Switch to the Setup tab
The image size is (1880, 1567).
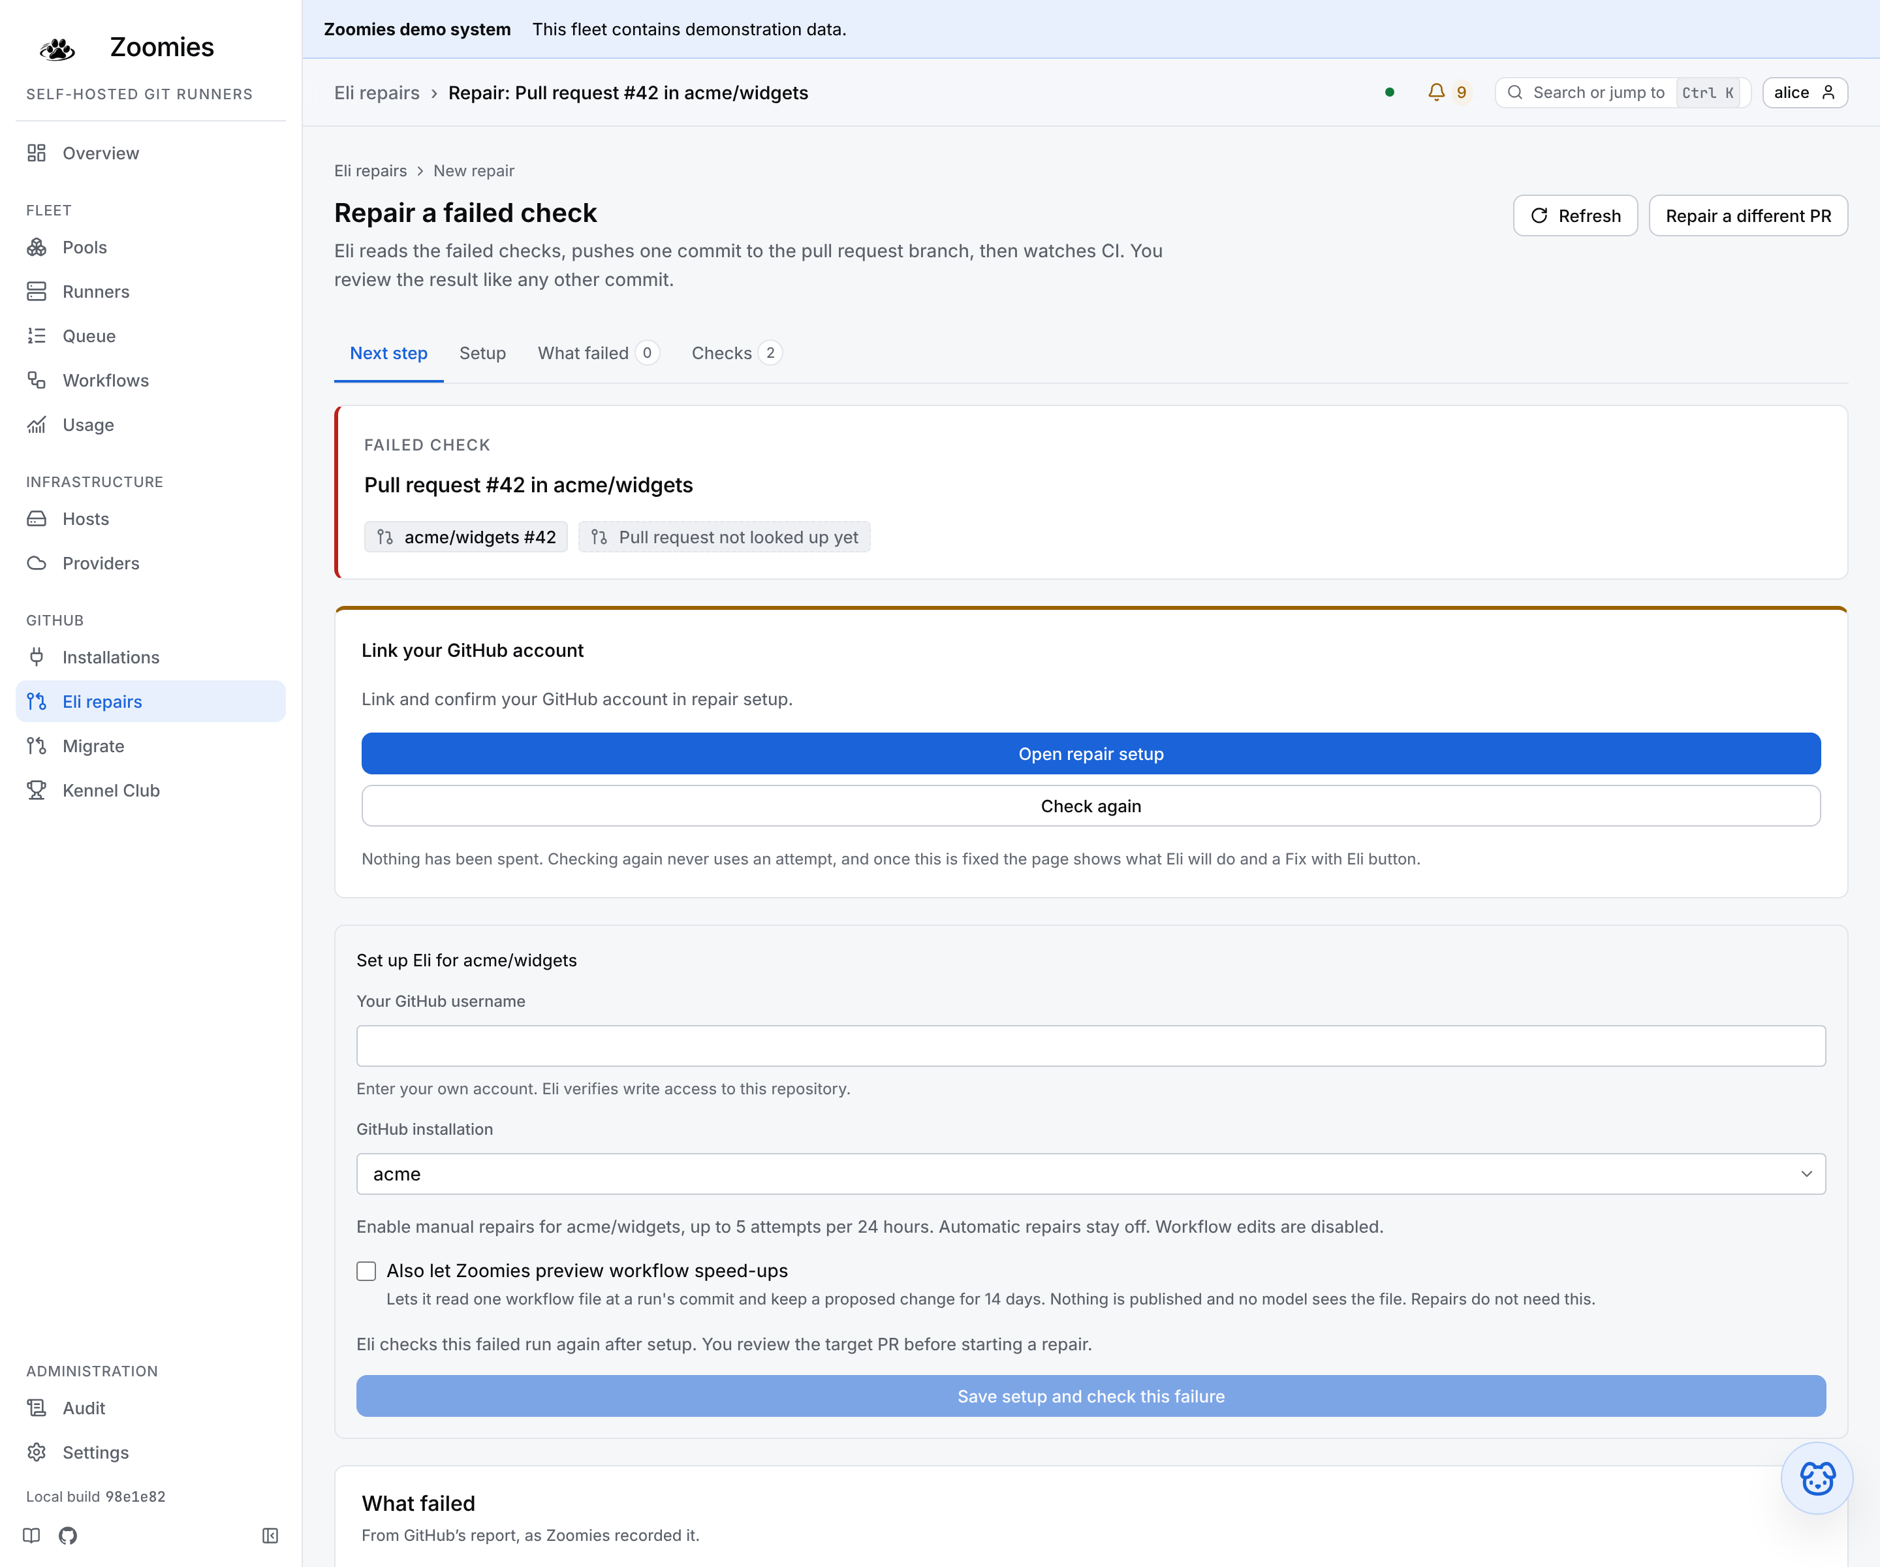[482, 353]
